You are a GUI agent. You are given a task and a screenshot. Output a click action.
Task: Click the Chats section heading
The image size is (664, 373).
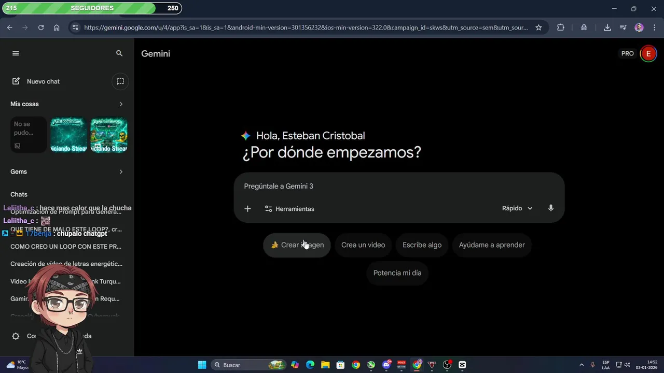tap(19, 194)
